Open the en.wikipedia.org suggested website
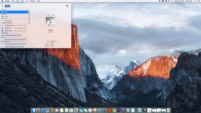Image resolution: width=201 pixels, height=113 pixels. coord(14,25)
